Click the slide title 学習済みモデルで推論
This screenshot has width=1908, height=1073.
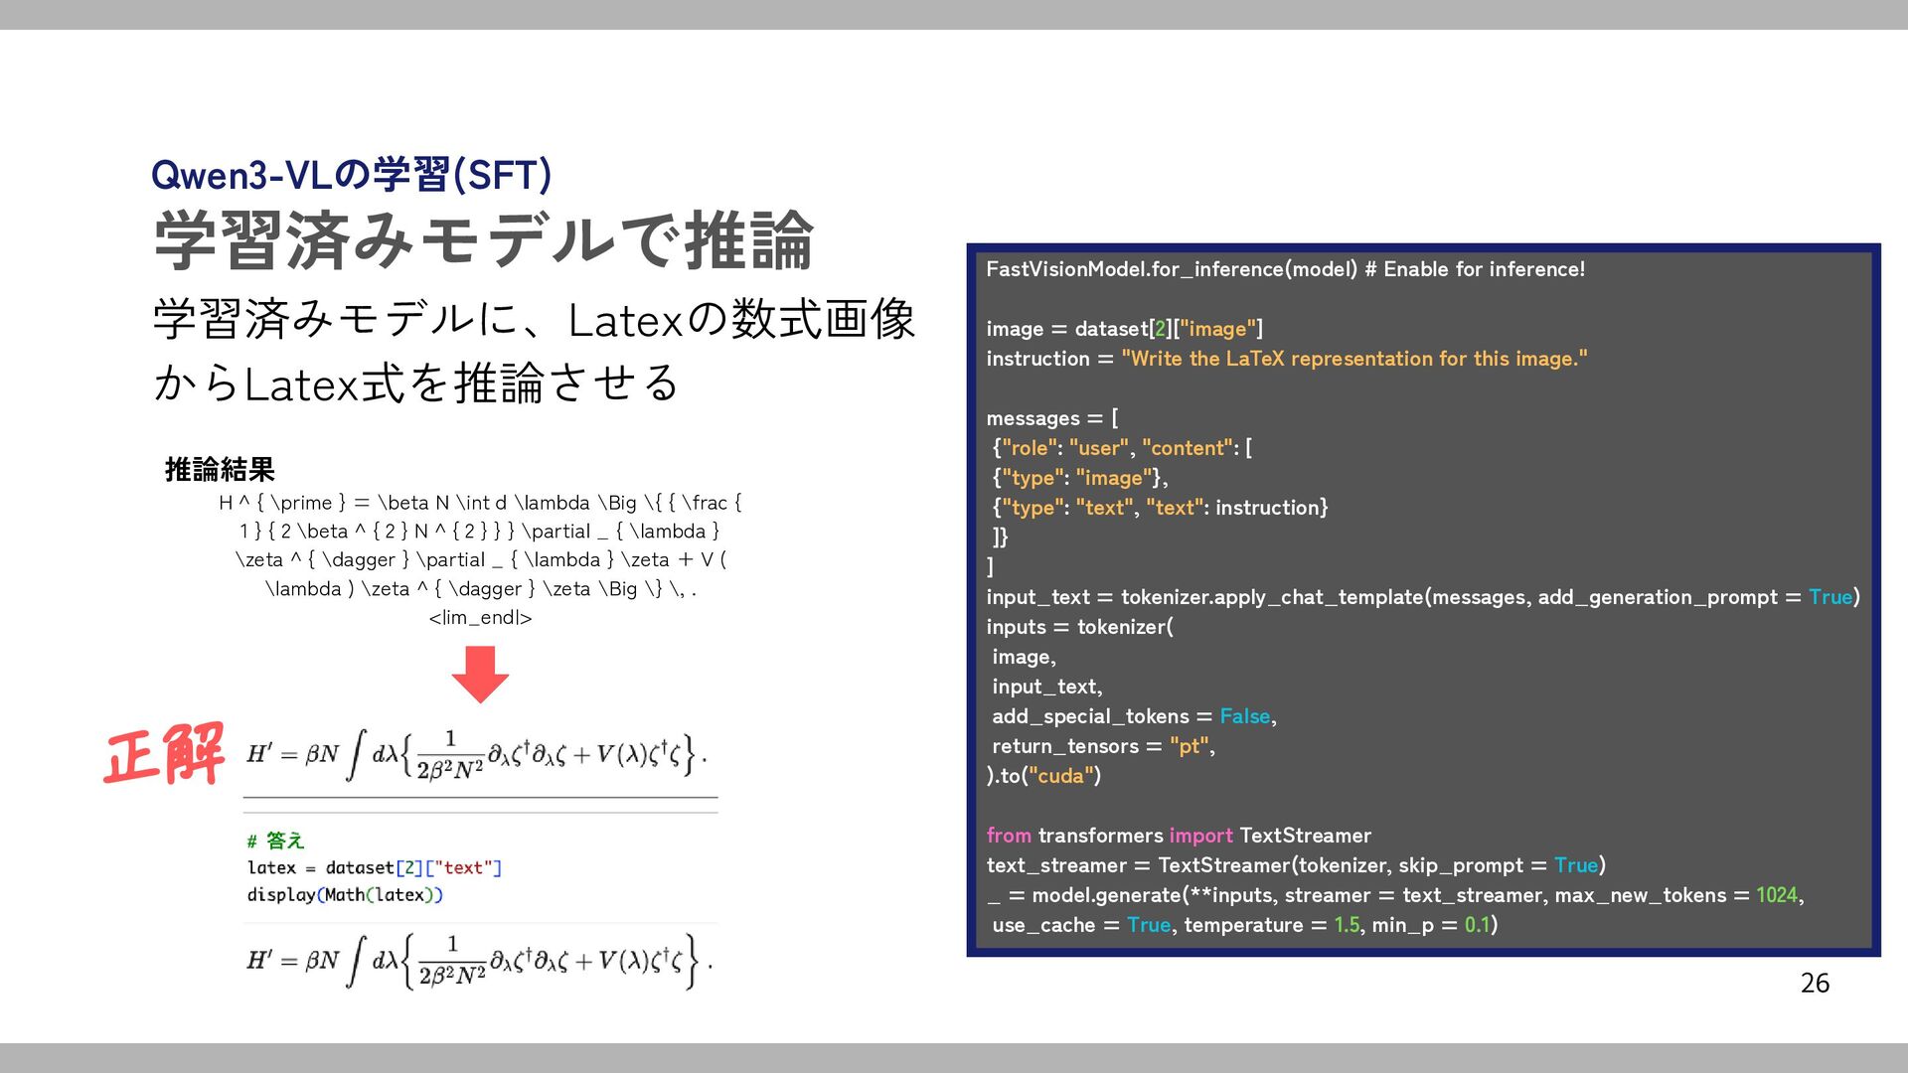[x=484, y=241]
